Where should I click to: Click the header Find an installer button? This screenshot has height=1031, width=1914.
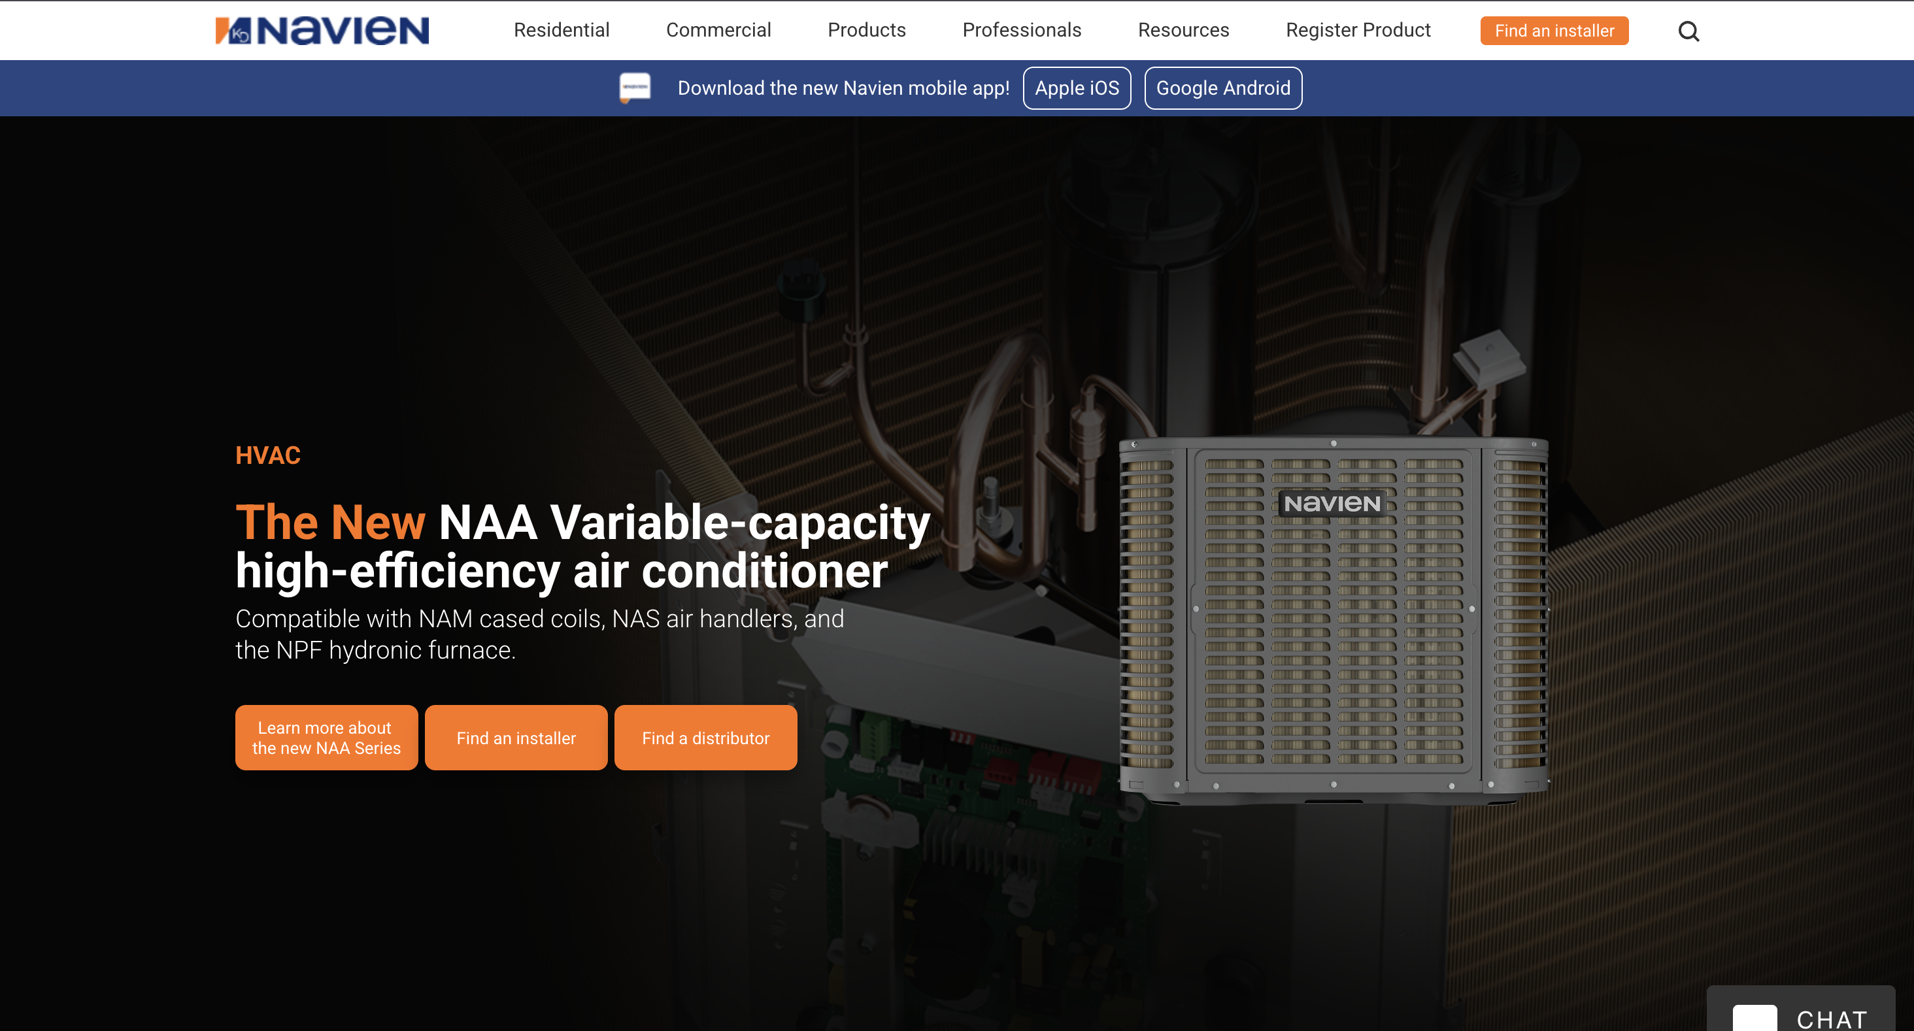click(x=1554, y=31)
